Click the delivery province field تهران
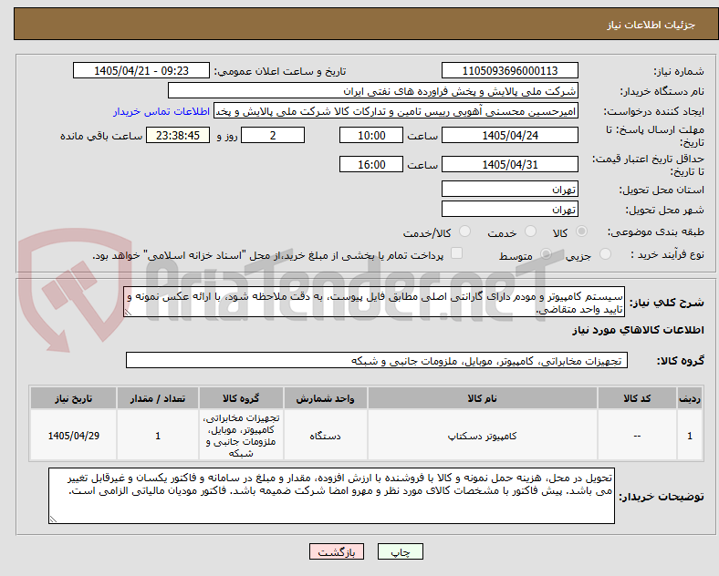The image size is (719, 576). pos(509,189)
